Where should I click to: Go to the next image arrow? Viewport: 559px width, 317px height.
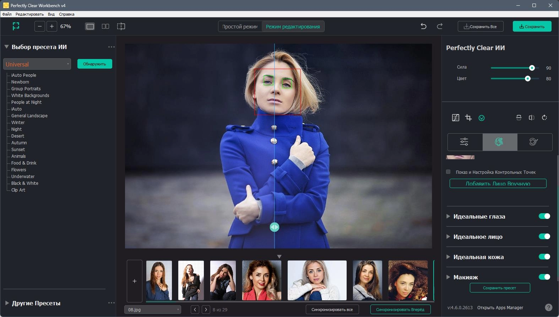pyautogui.click(x=206, y=310)
